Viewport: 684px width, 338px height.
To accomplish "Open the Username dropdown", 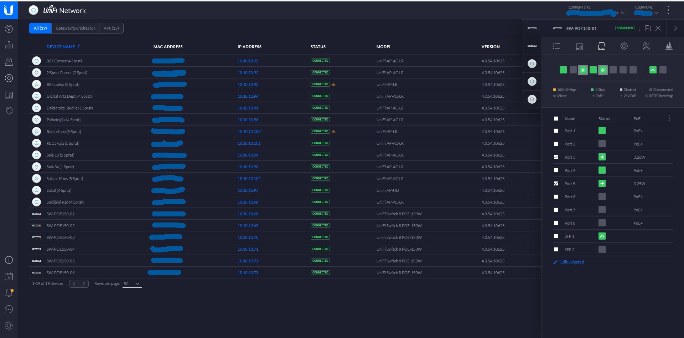I will (x=646, y=13).
